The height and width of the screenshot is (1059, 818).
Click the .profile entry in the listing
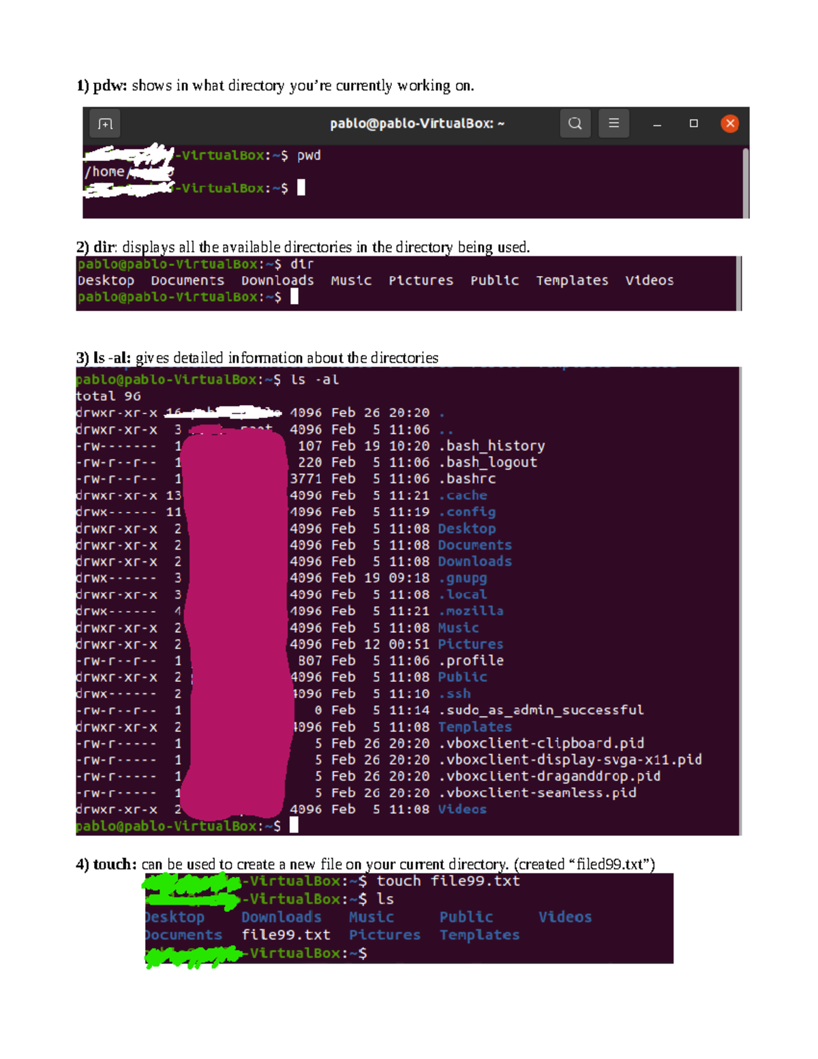click(472, 660)
